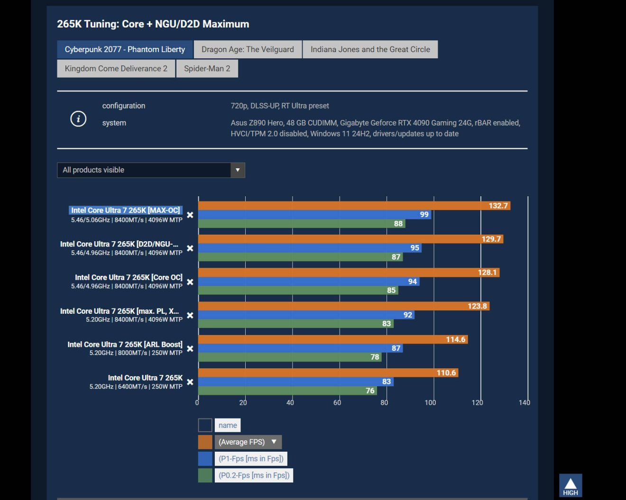Click X beside 265K [Core OC] entry

[190, 282]
